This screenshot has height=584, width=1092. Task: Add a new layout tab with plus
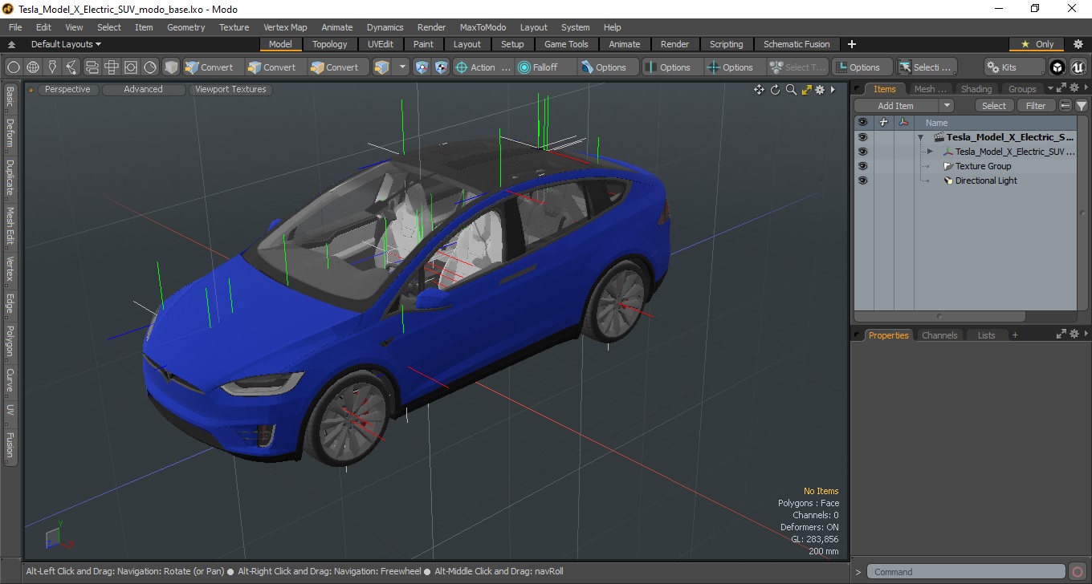[852, 44]
